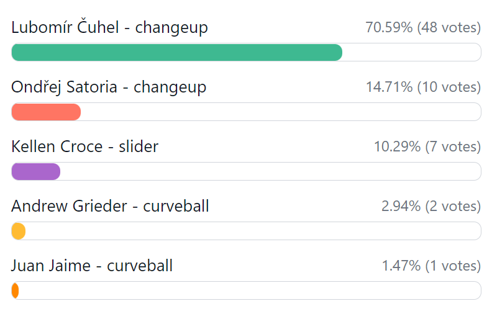Click the purple filled bar for Kellen Croce
The width and height of the screenshot is (492, 319).
(35, 172)
